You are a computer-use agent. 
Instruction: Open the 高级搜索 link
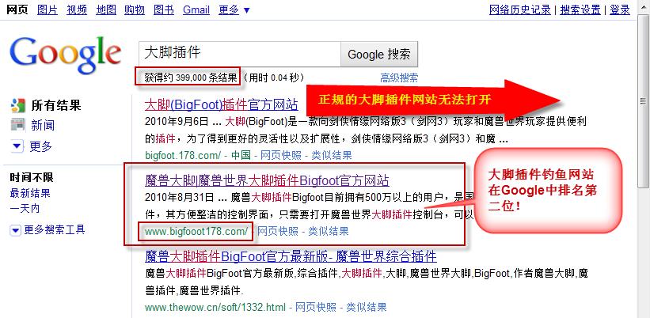click(398, 78)
